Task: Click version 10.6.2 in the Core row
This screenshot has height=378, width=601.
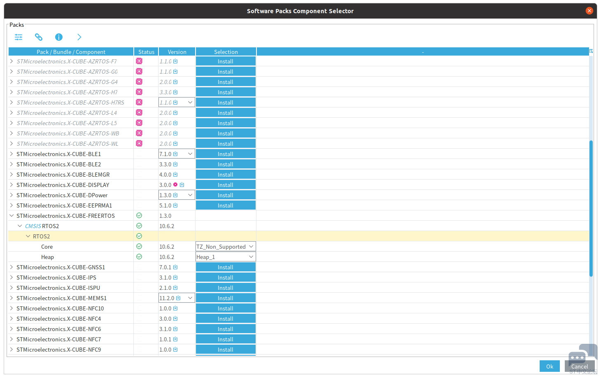Action: click(x=167, y=247)
